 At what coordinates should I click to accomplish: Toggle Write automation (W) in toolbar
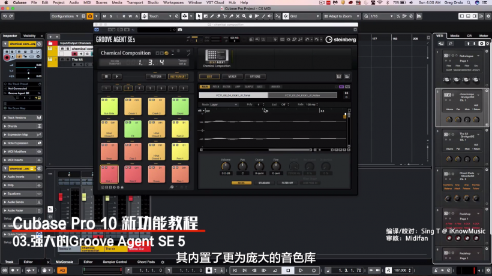[x=130, y=16]
